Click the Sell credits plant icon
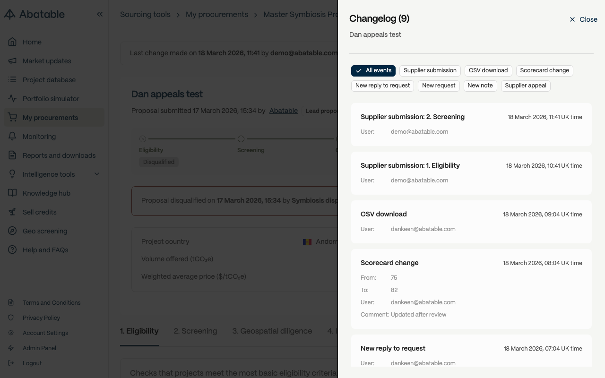The height and width of the screenshot is (378, 605). point(12,212)
